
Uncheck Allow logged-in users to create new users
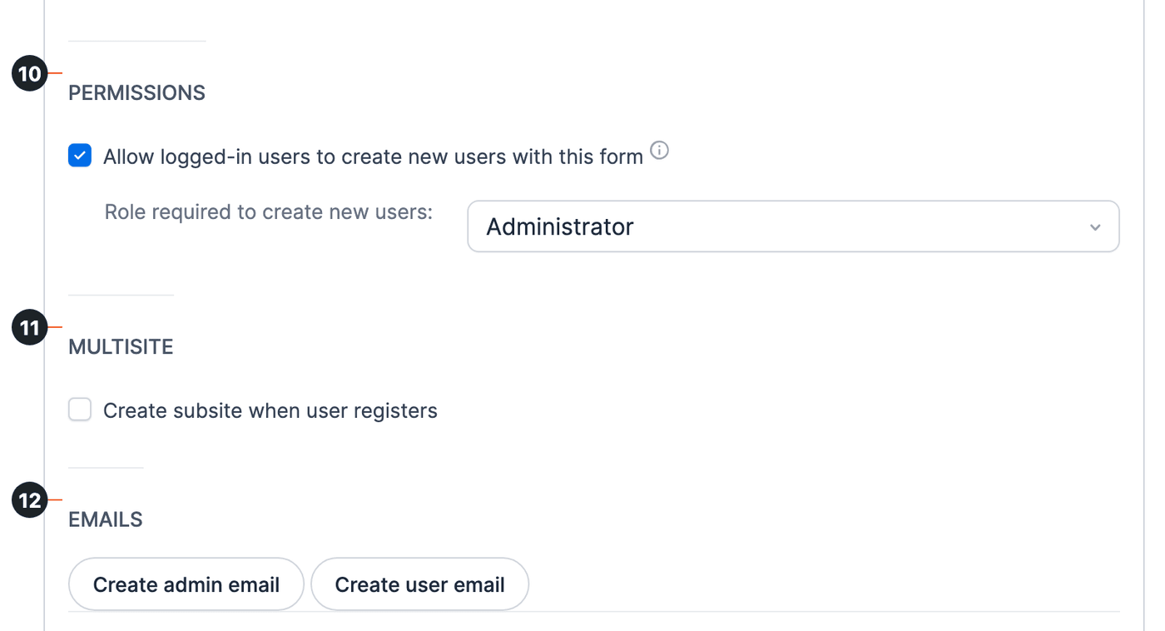[80, 156]
